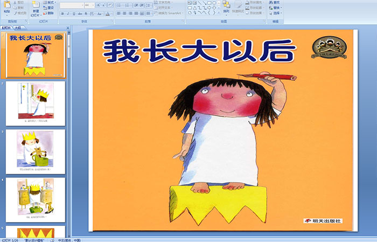The width and height of the screenshot is (377, 242).
Task: Select the Format Painter (格式刷)
Action: 20,13
